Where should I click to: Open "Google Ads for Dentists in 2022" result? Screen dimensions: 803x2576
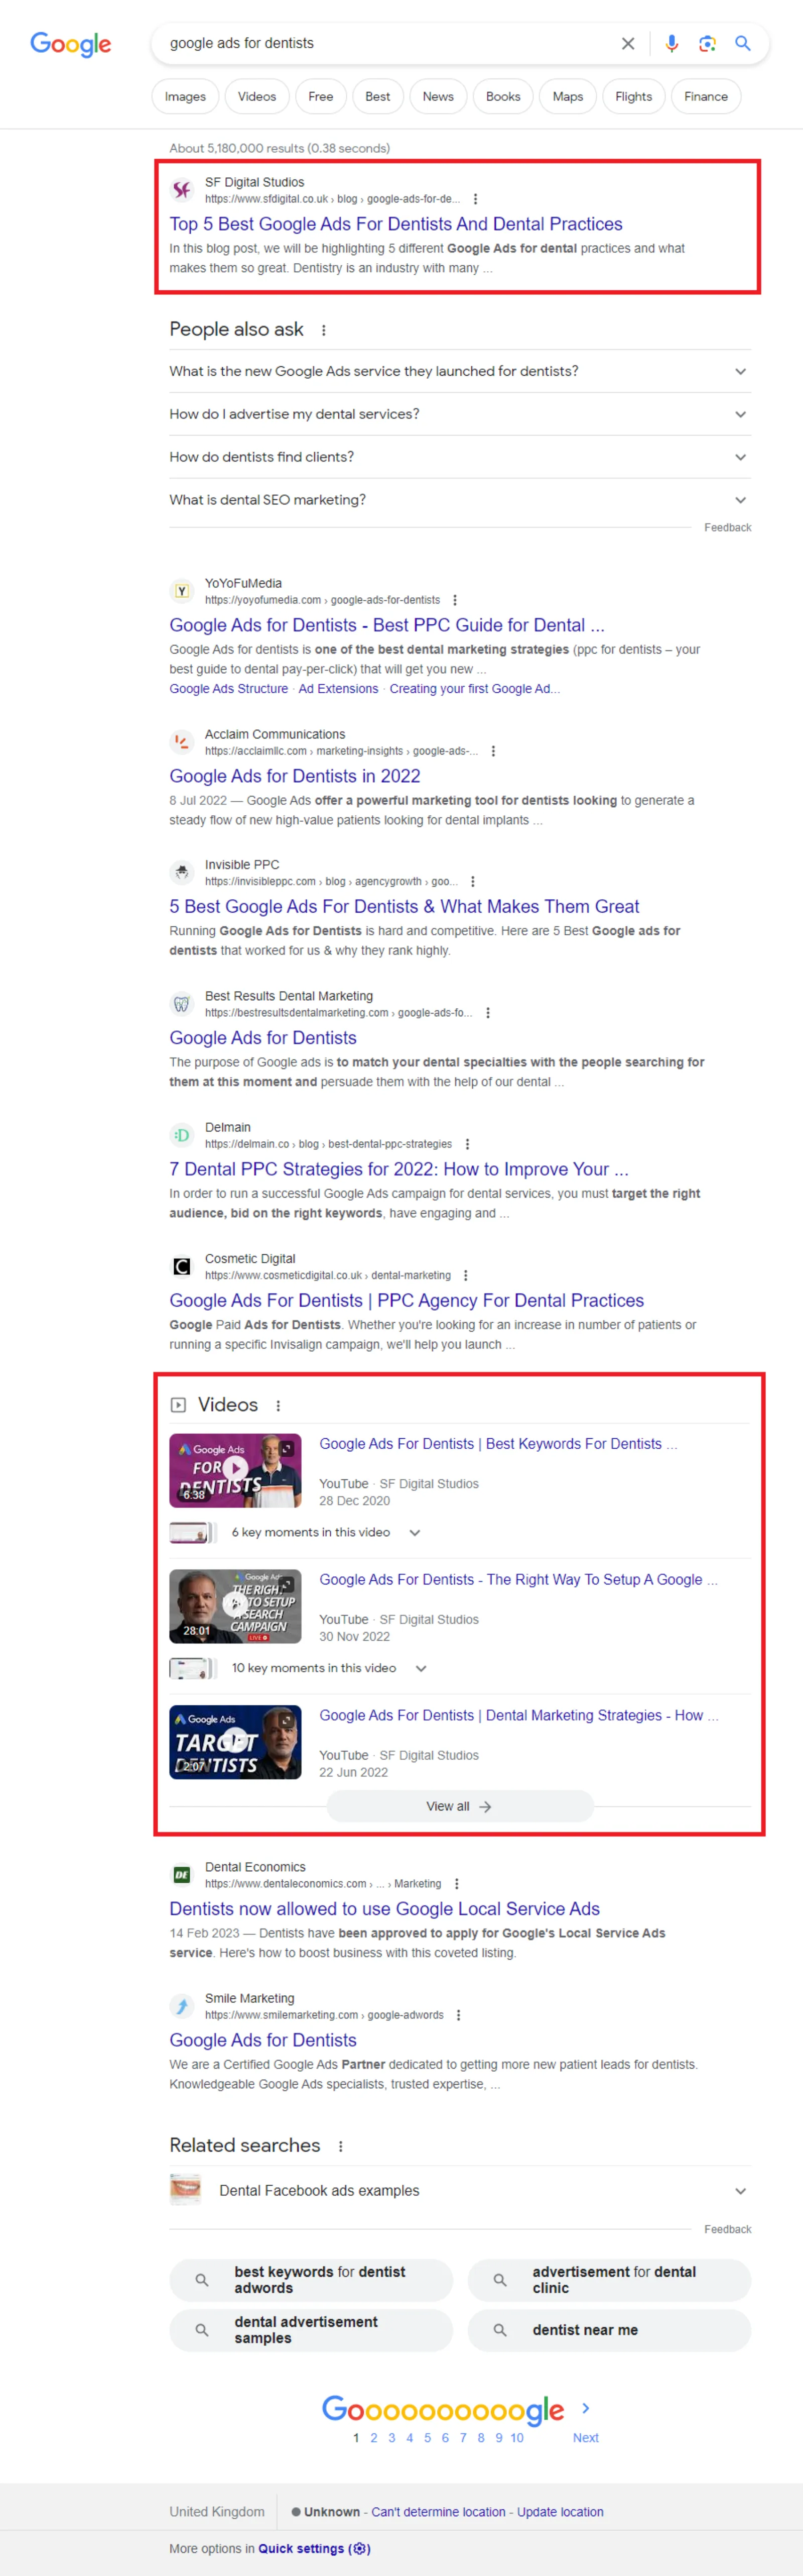(x=295, y=776)
